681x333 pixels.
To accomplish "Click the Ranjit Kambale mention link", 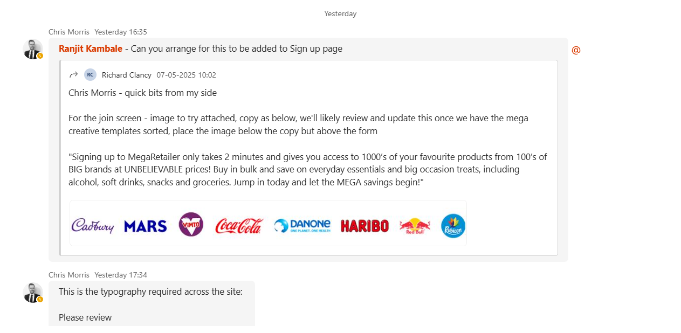I will (91, 48).
